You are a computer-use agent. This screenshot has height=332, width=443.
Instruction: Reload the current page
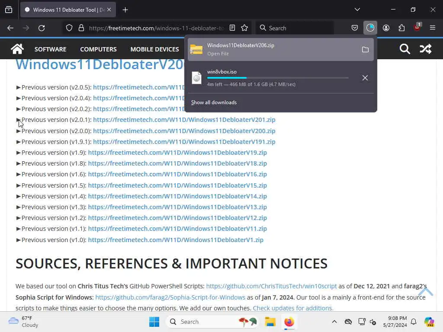pos(42,28)
